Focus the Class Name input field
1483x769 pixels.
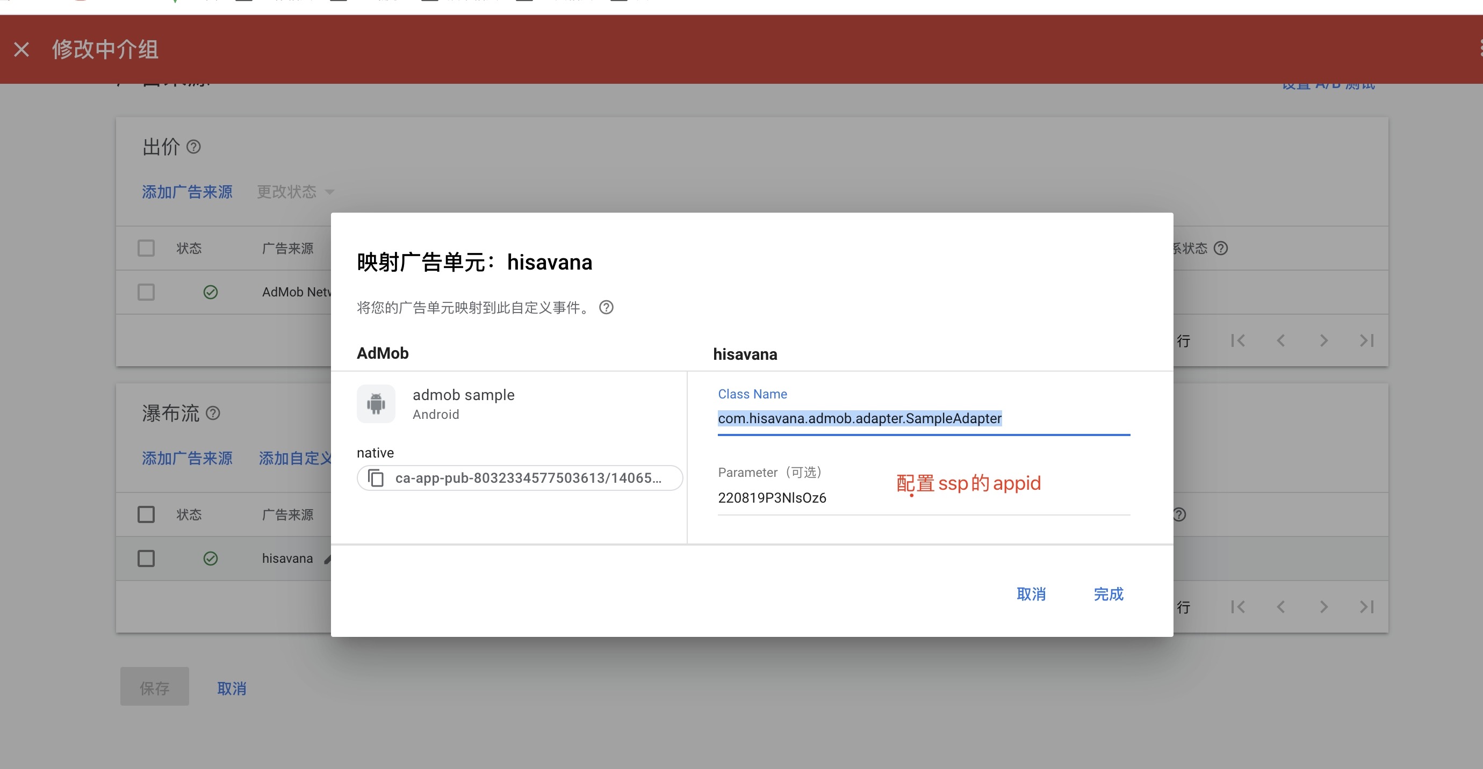coord(924,419)
